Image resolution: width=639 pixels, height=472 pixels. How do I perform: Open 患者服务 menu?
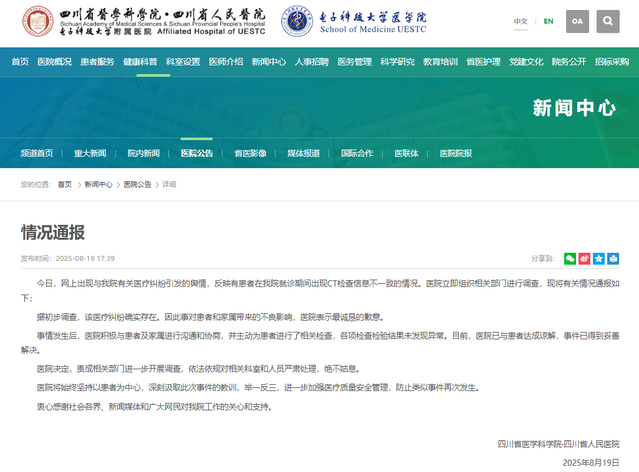click(x=97, y=62)
